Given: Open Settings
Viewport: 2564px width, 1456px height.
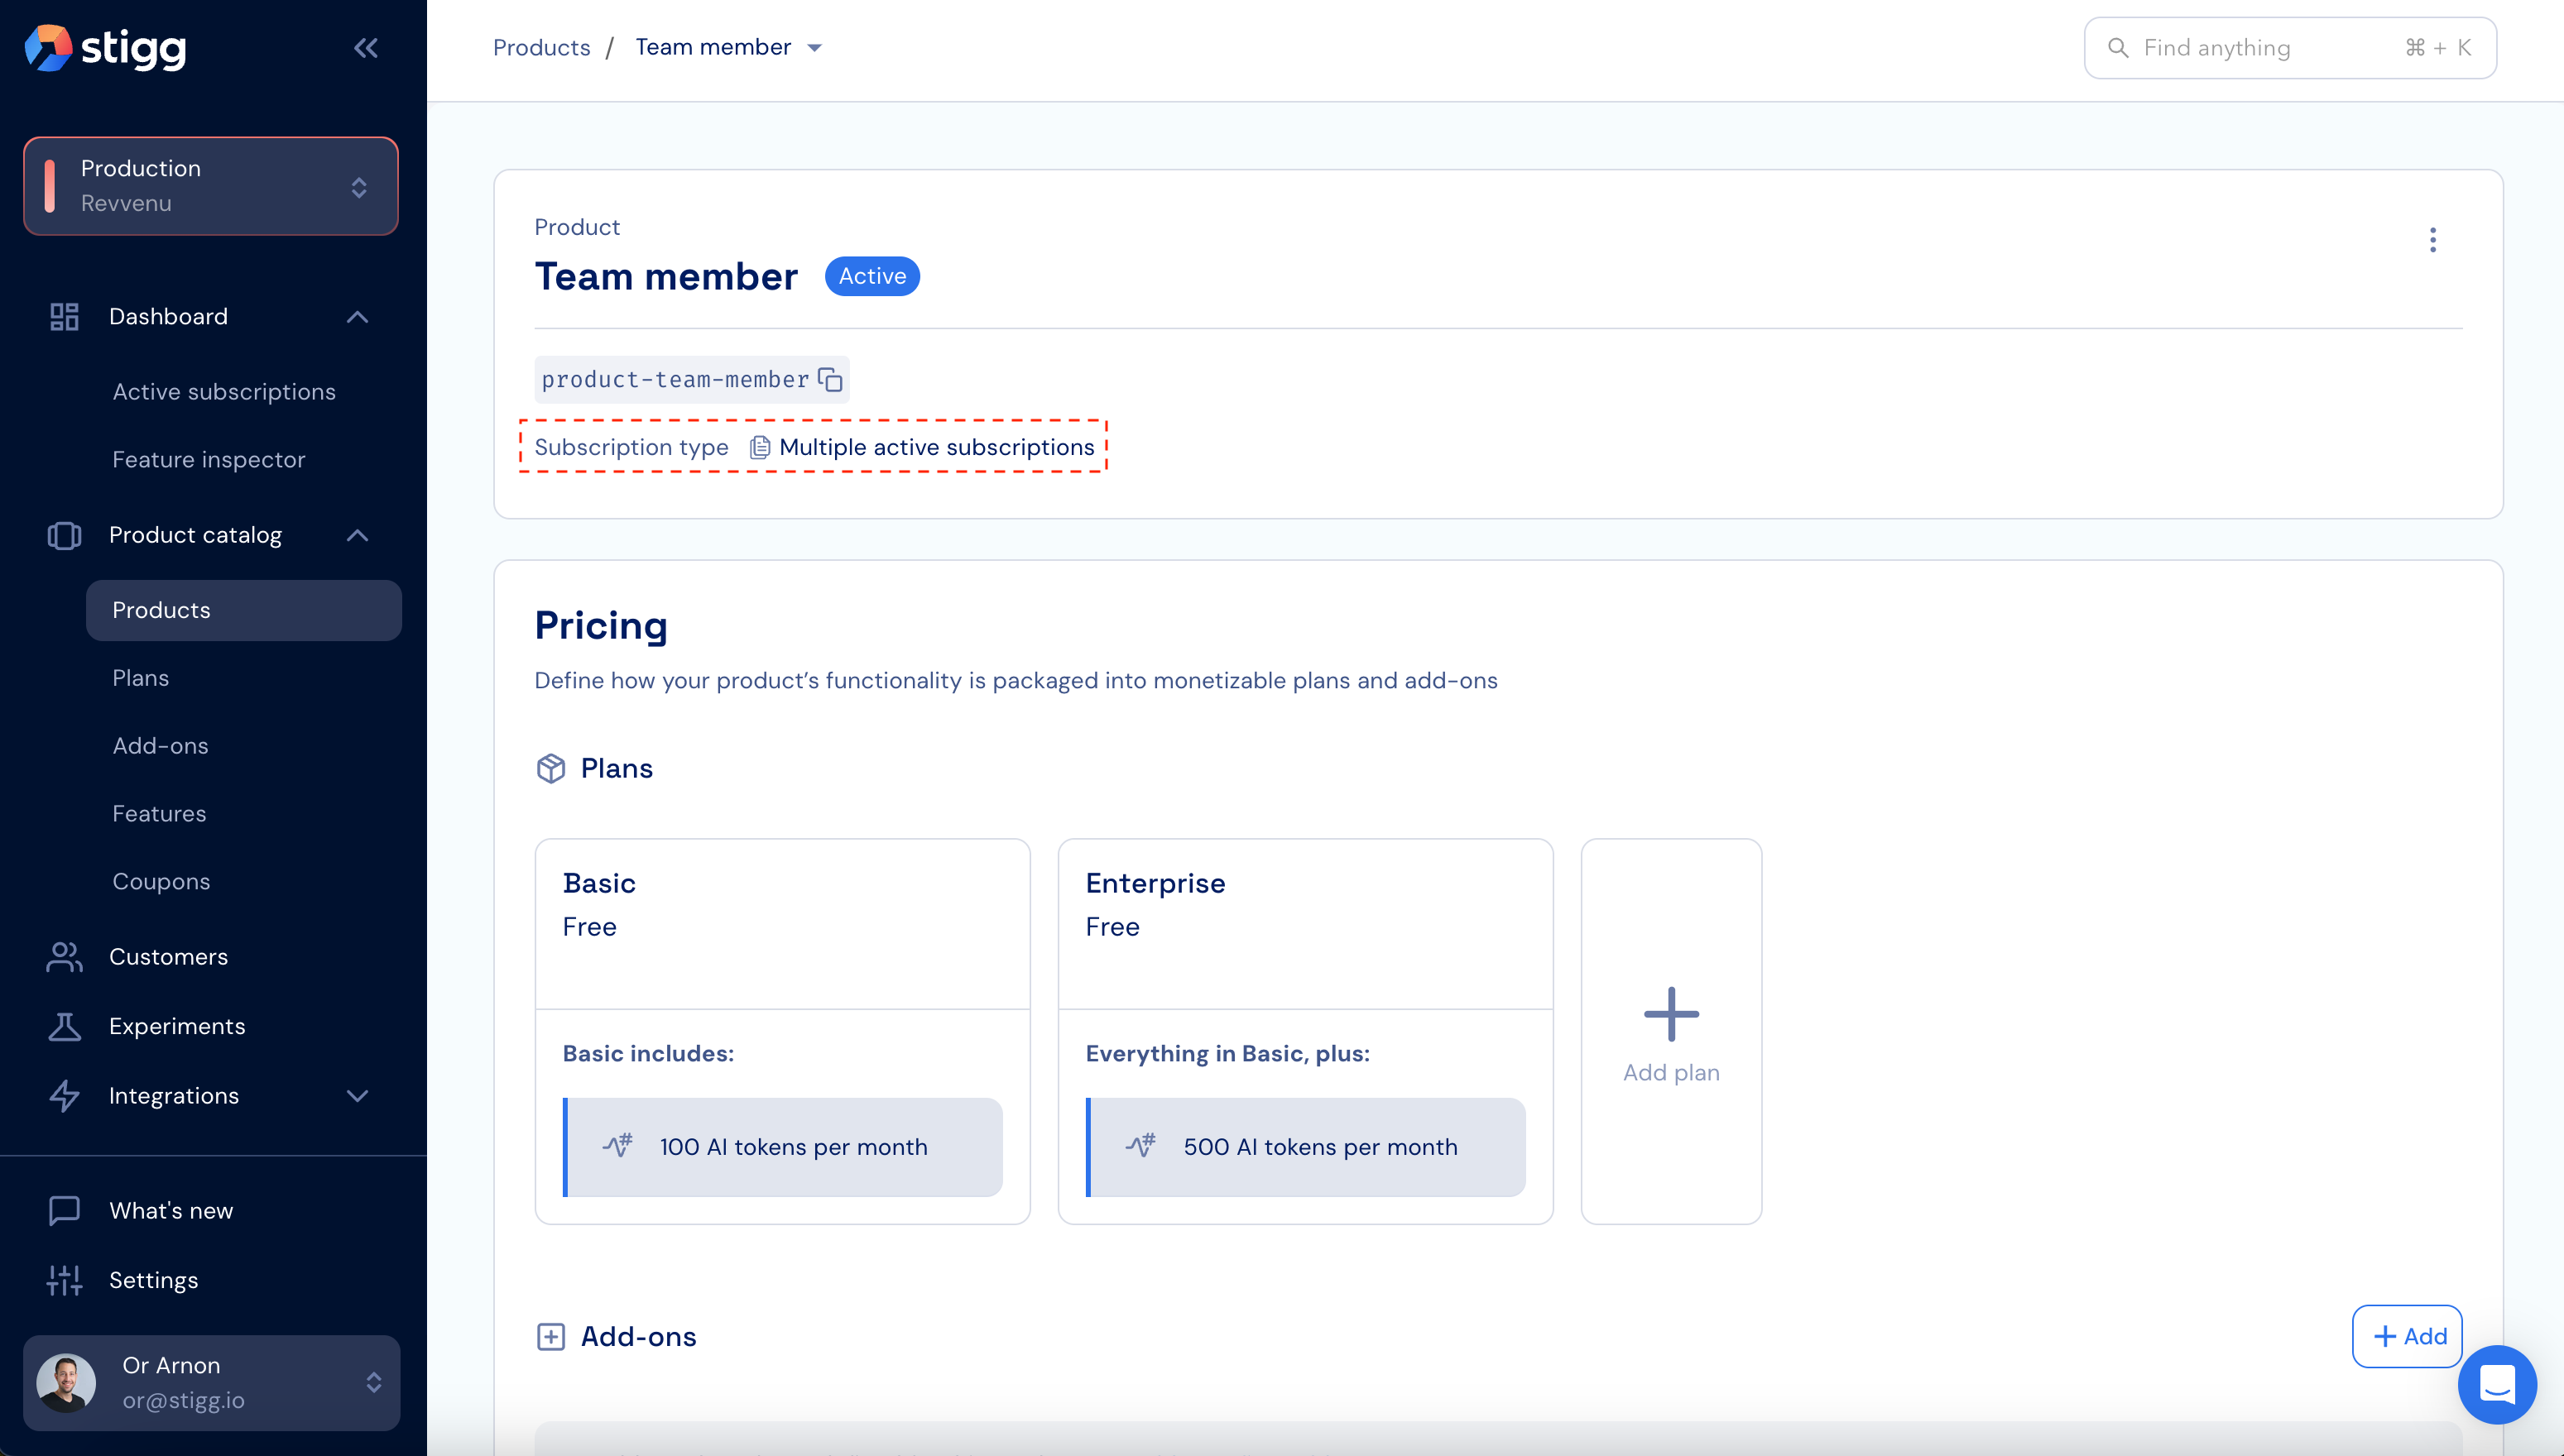Looking at the screenshot, I should pyautogui.click(x=153, y=1280).
